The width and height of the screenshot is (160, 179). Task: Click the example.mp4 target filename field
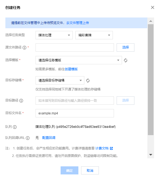pos(75,113)
